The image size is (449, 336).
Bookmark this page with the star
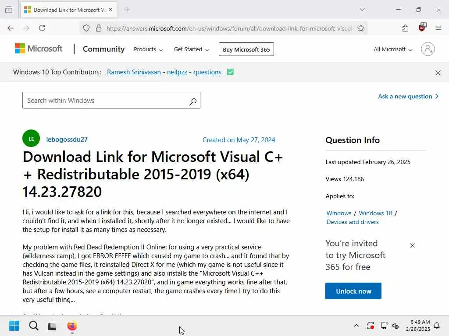click(x=361, y=28)
